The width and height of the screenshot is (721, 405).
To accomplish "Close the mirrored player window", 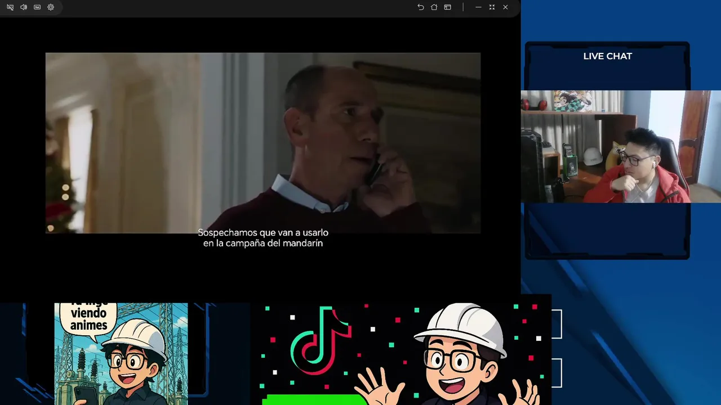I will [x=505, y=7].
